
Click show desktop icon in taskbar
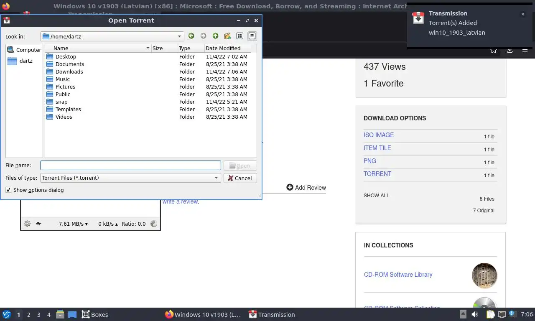click(x=72, y=314)
